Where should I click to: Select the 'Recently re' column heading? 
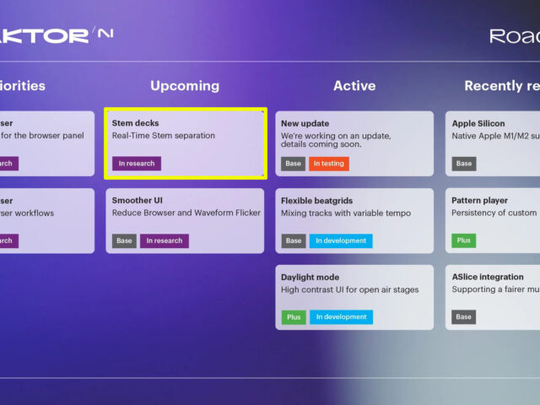pos(502,86)
